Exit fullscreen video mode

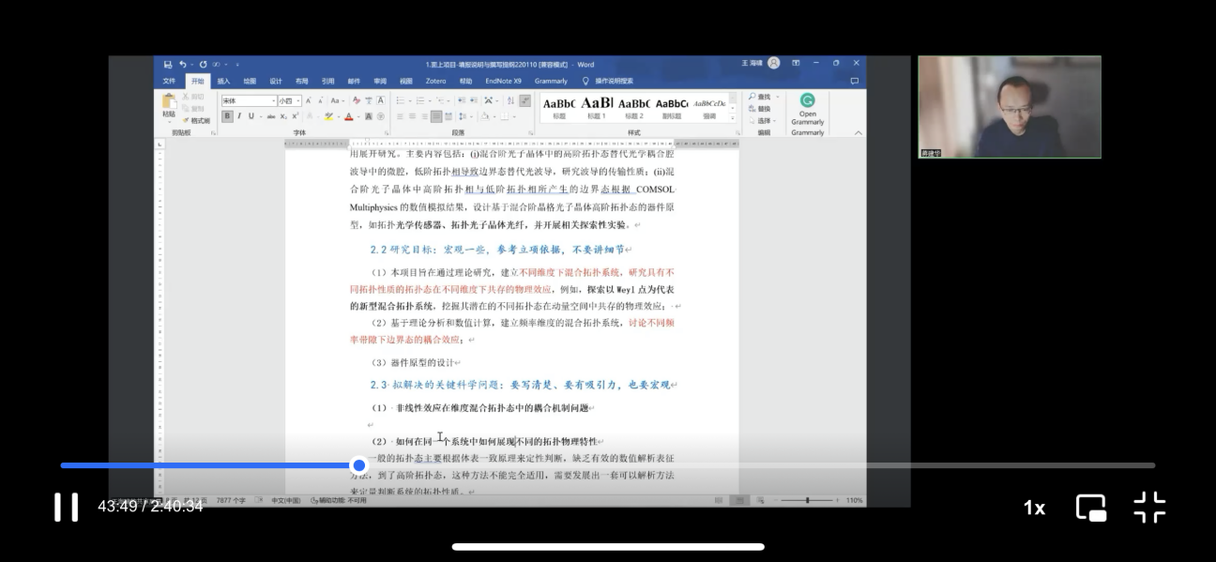1149,507
